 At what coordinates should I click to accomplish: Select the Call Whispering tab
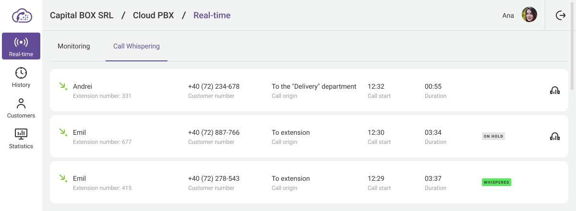[136, 47]
